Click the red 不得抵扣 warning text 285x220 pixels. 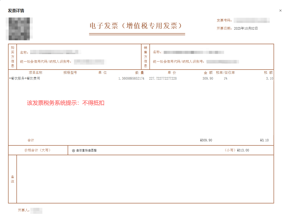click(66, 103)
